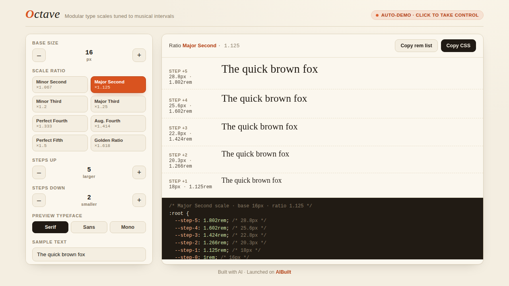509x286 pixels.
Task: Click the auto-demo take control pill
Action: (427, 15)
